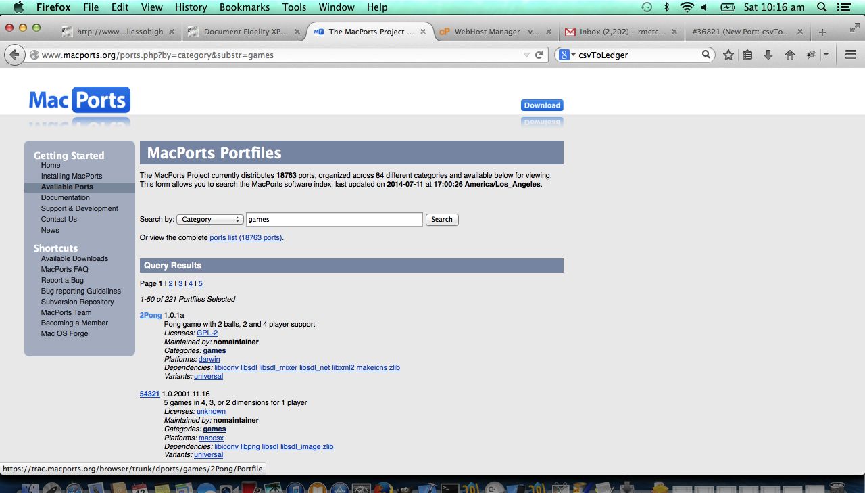Open the GPL-2 license link
865x493 pixels.
(207, 333)
